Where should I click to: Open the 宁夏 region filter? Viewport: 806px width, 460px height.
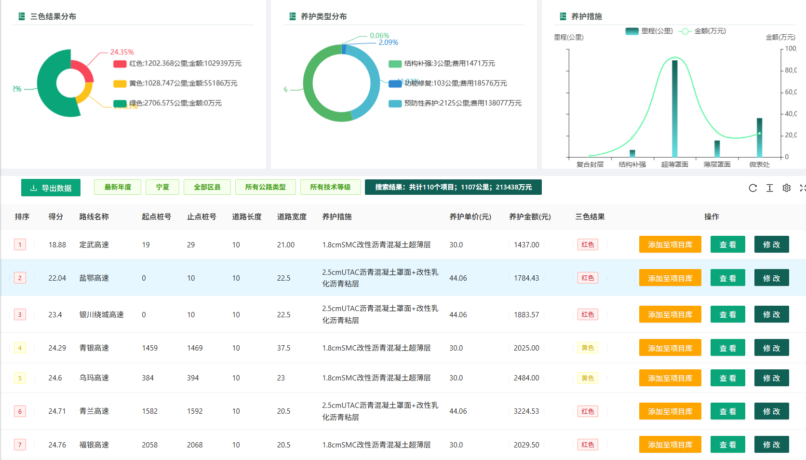pos(162,187)
